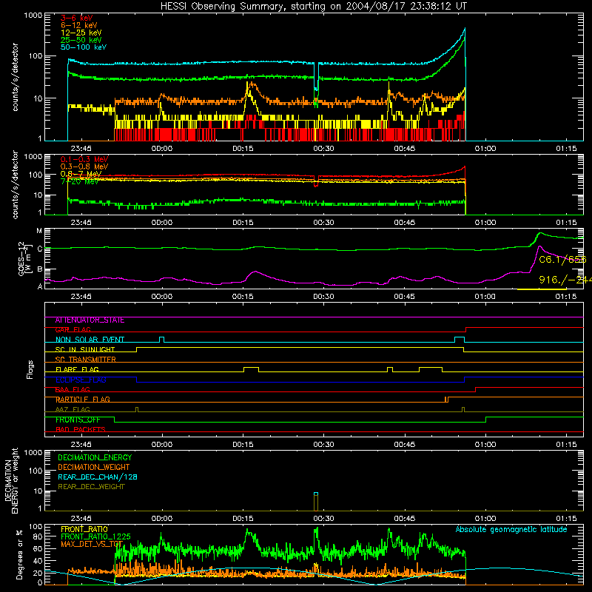Select the FRONTS_OFF flag label
This screenshot has height=592, width=592.
tap(78, 420)
